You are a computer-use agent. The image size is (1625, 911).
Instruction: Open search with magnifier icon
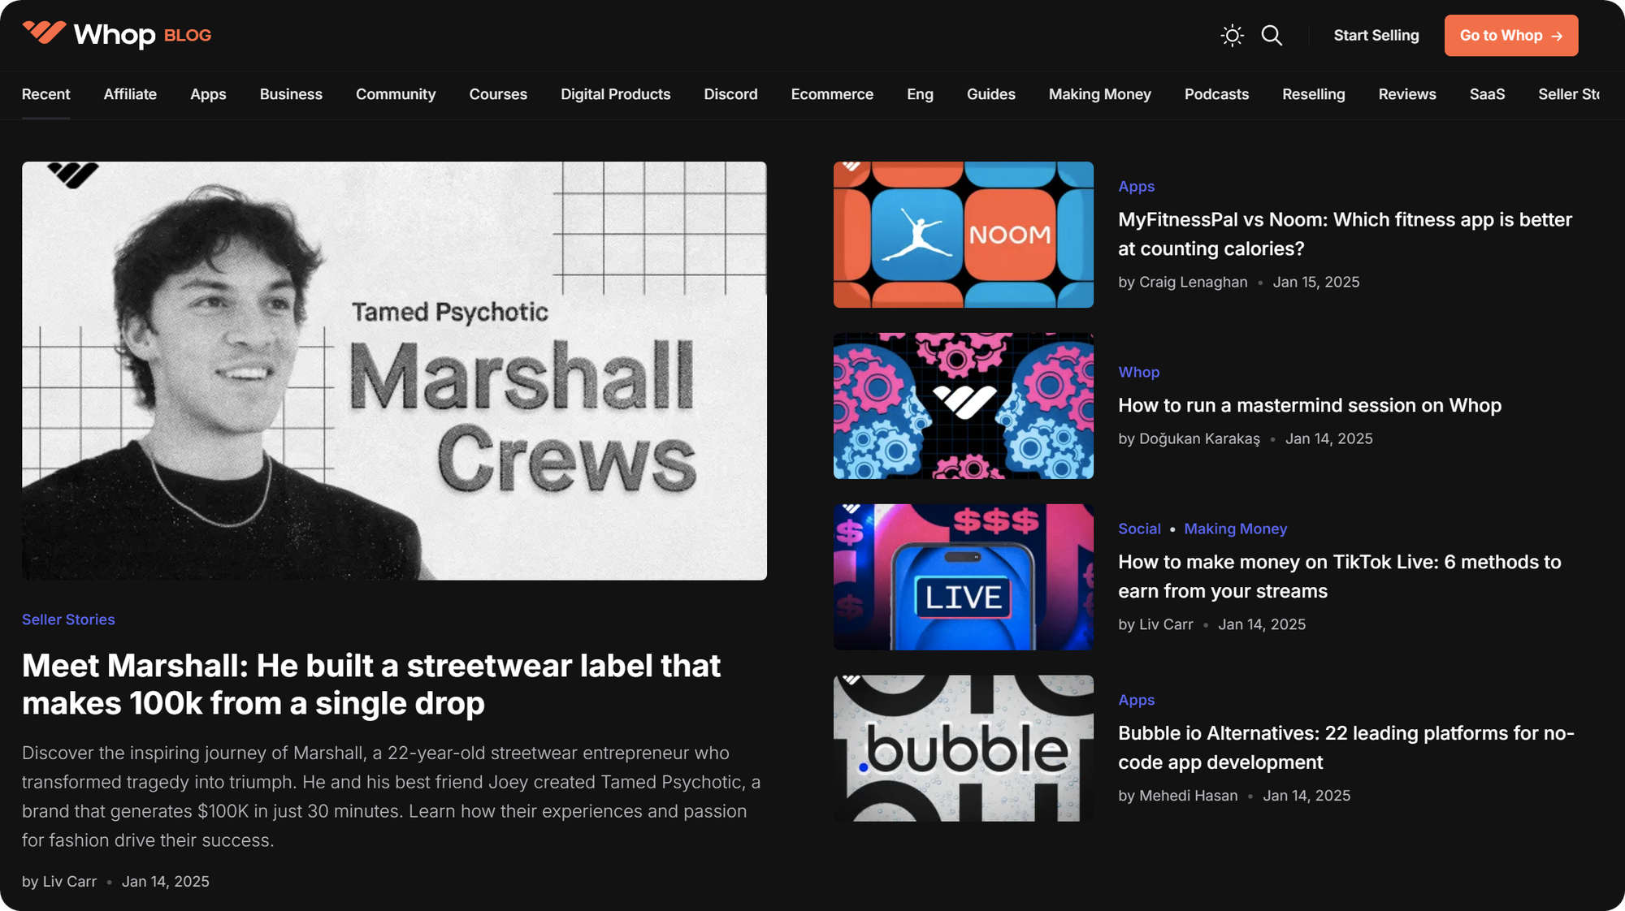coord(1272,36)
